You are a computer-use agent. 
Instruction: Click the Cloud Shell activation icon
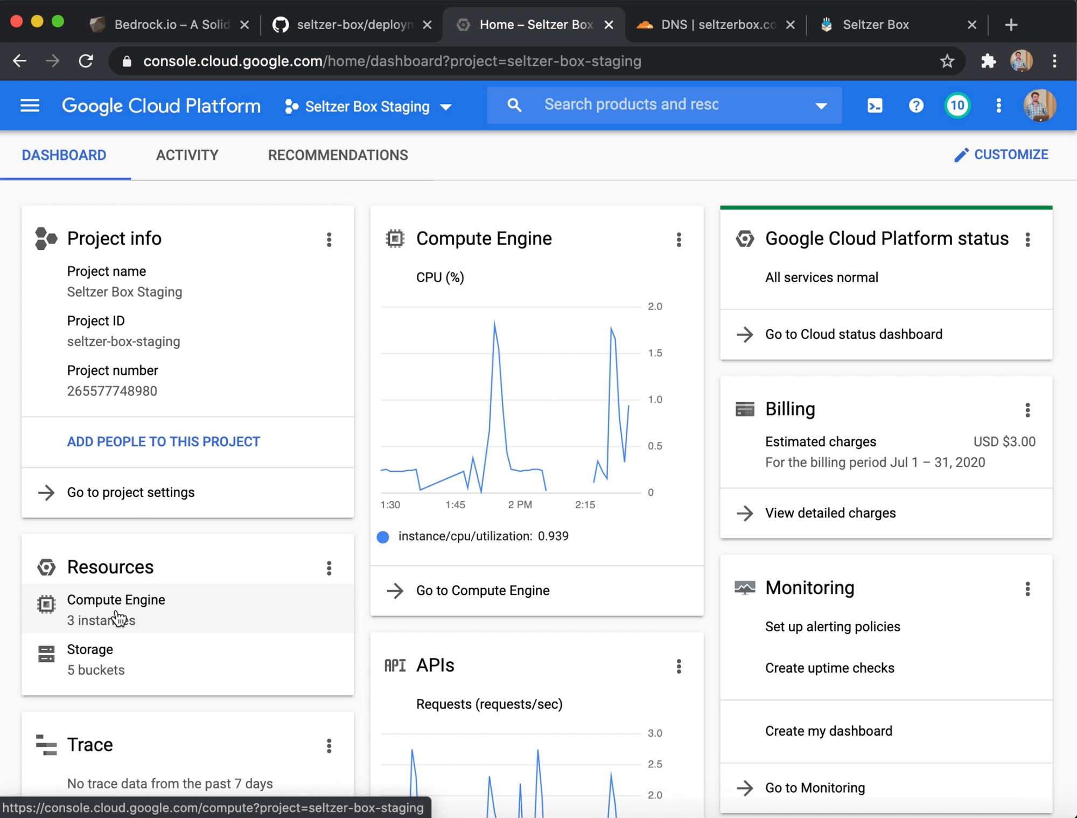coord(875,105)
